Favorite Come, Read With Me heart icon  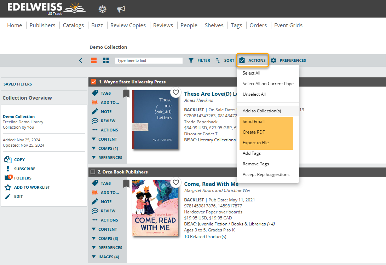(176, 183)
